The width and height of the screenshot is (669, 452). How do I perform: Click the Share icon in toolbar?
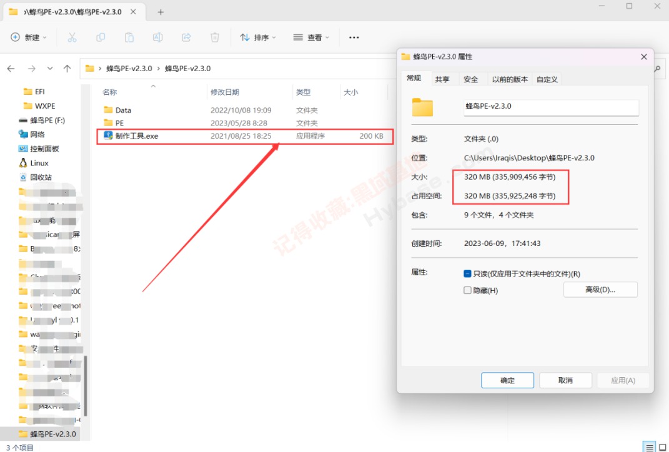point(186,37)
